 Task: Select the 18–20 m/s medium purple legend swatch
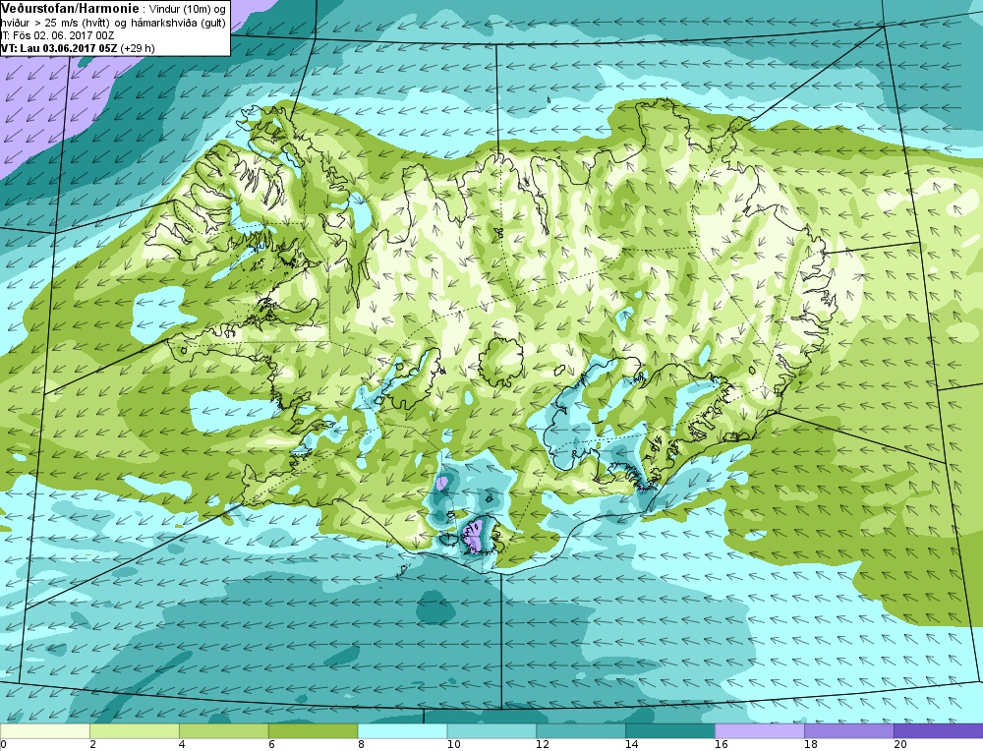click(x=849, y=731)
